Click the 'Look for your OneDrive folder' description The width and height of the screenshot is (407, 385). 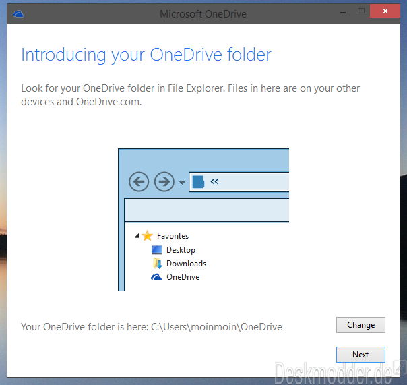coord(190,95)
